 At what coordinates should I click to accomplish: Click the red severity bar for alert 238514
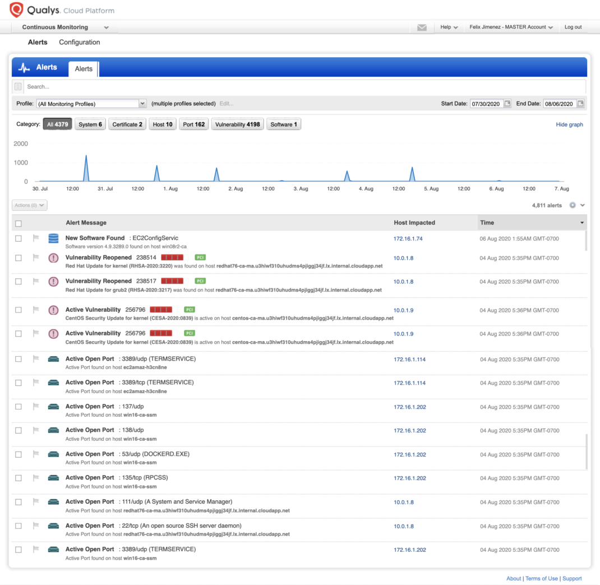coord(172,257)
